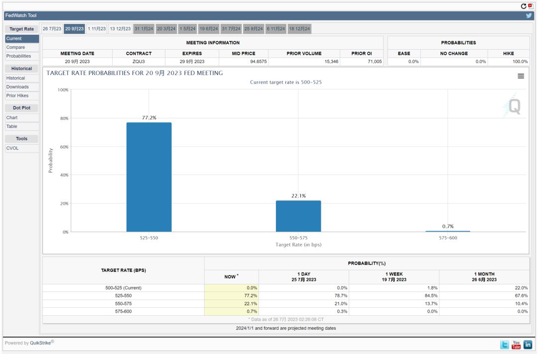Open the 31 1月24 meeting tab
The image size is (538, 354).
pos(144,29)
